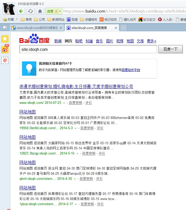Click 评价 for the www.idoqh.com result
Viewport: 186px width, 210px height.
pos(89,103)
